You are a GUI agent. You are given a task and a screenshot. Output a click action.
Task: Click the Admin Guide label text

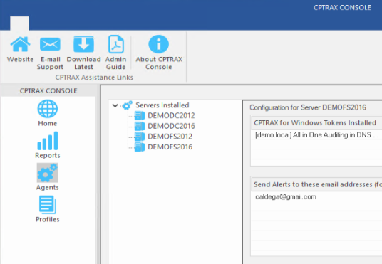[115, 63]
